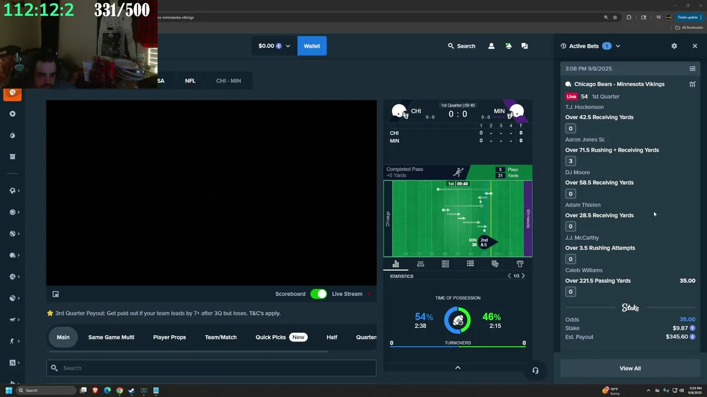This screenshot has height=397, width=707.
Task: Switch to the Half tab
Action: pos(332,337)
